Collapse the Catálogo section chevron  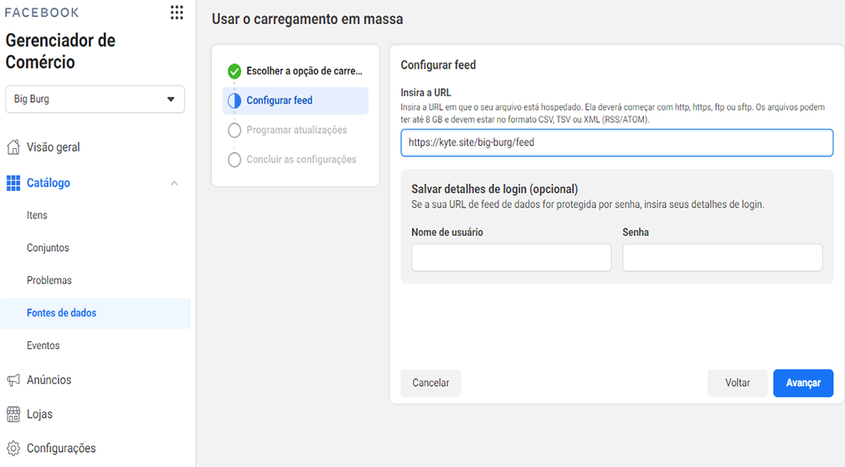(x=174, y=183)
